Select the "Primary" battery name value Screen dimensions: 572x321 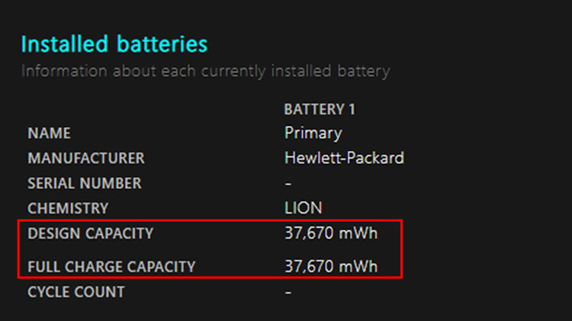313,133
